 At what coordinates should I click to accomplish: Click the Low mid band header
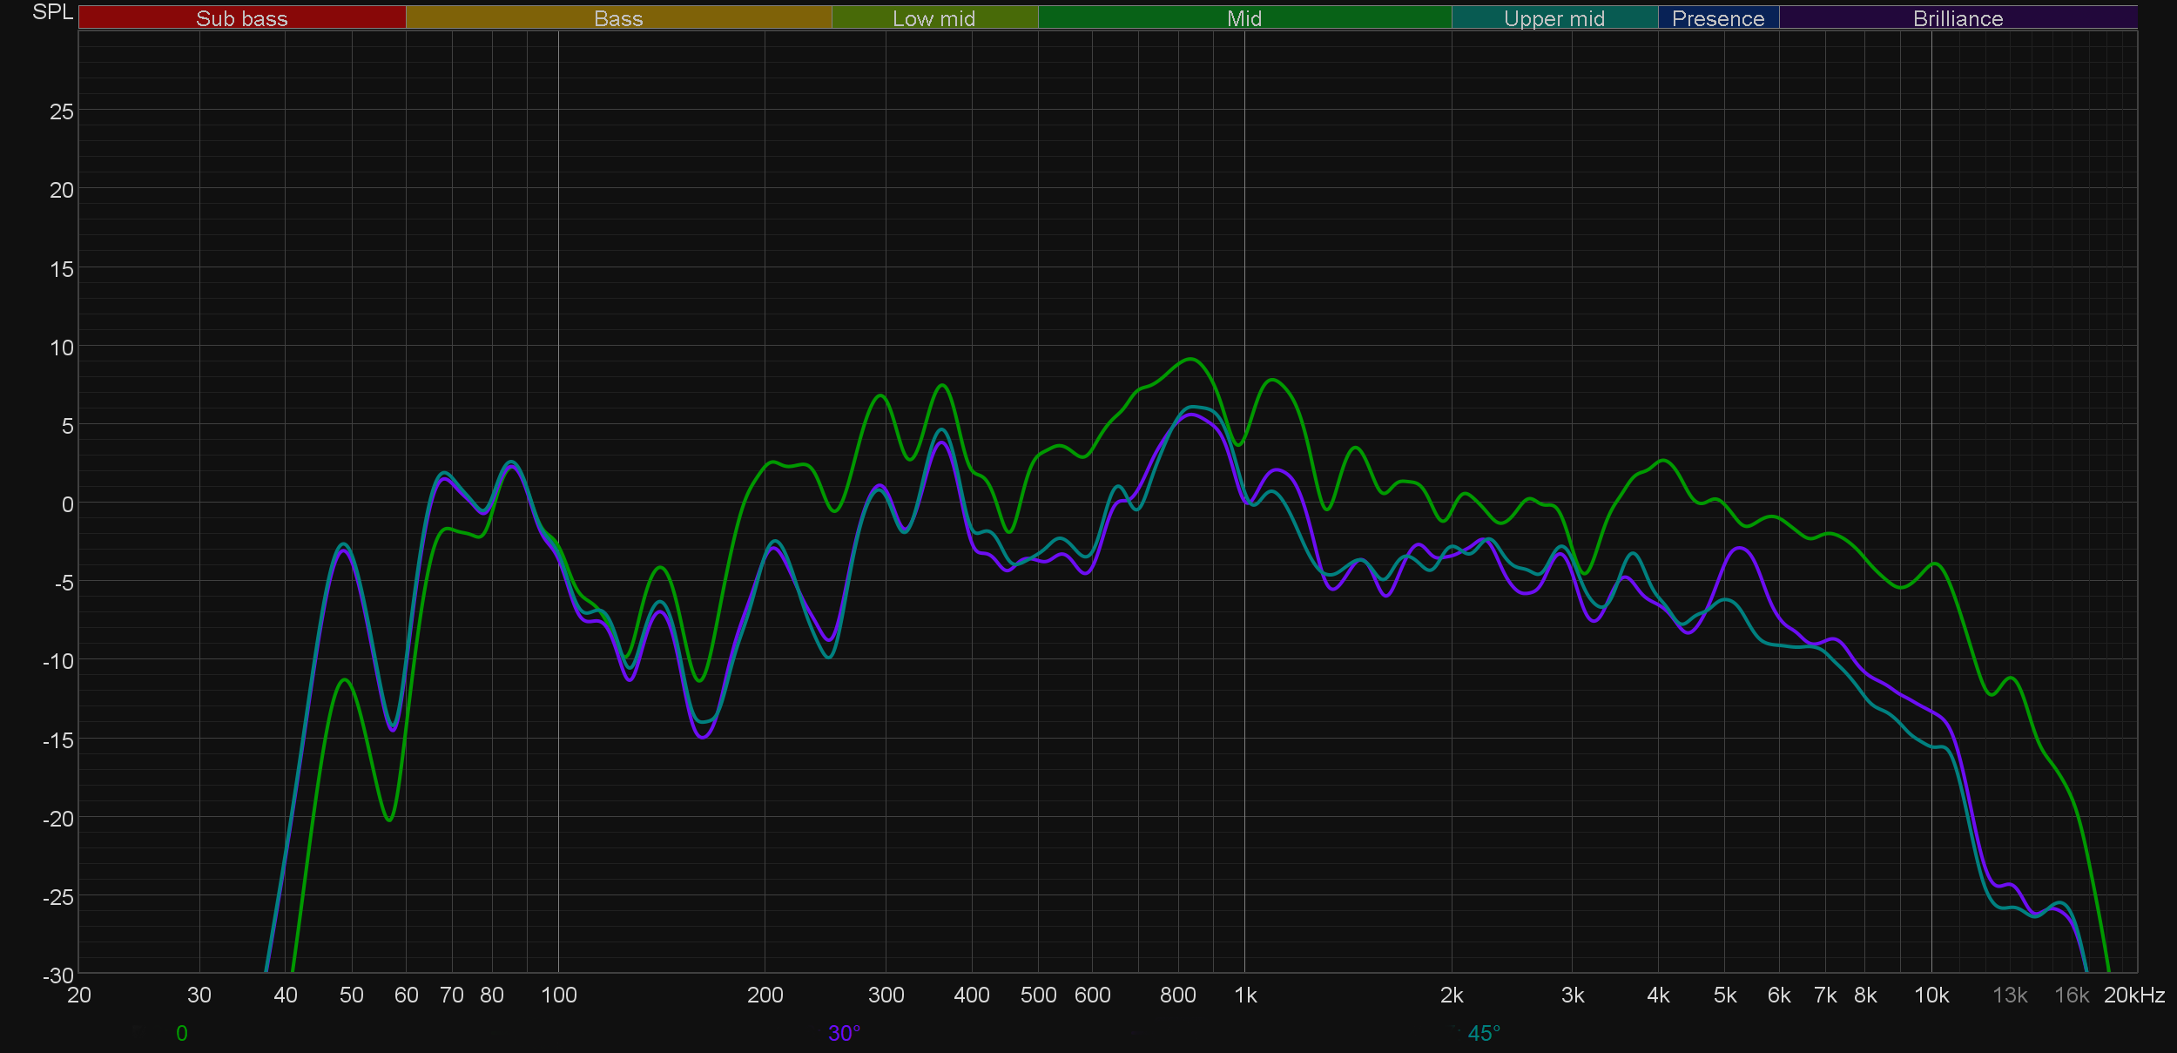click(933, 17)
